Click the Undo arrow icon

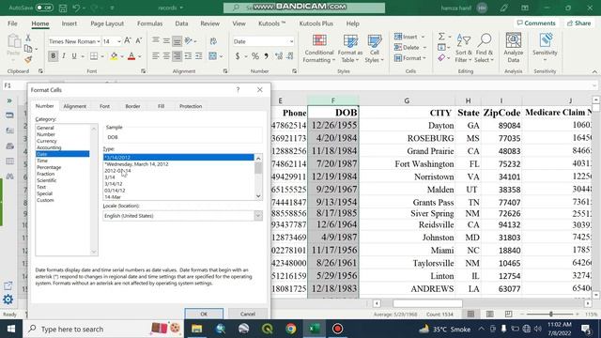[x=76, y=8]
